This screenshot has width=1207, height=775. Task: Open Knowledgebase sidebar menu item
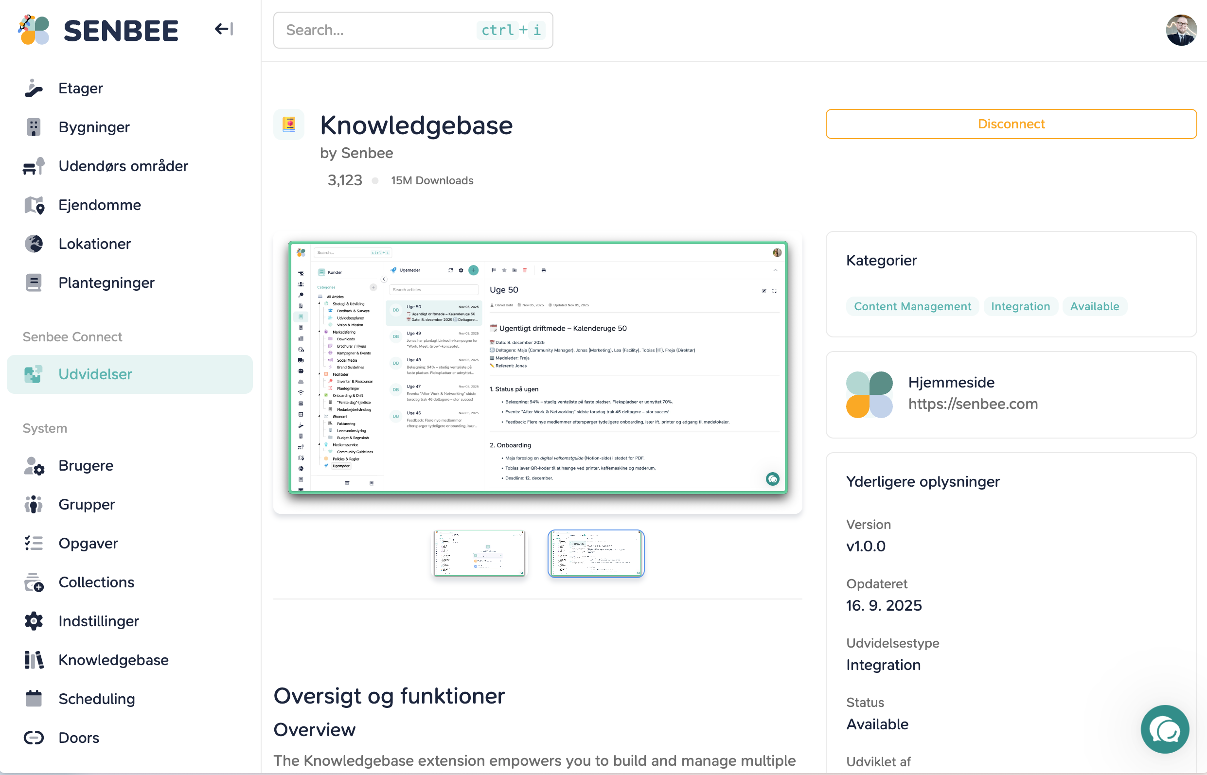[113, 660]
